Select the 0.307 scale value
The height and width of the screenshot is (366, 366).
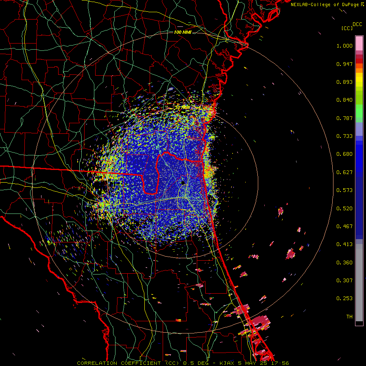(344, 281)
